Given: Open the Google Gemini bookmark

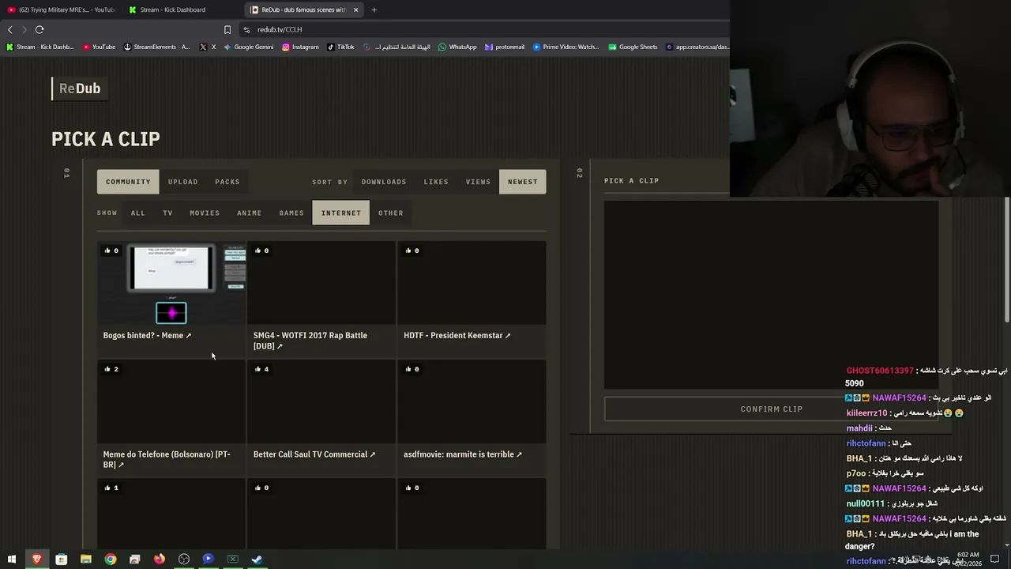Looking at the screenshot, I should click(248, 47).
